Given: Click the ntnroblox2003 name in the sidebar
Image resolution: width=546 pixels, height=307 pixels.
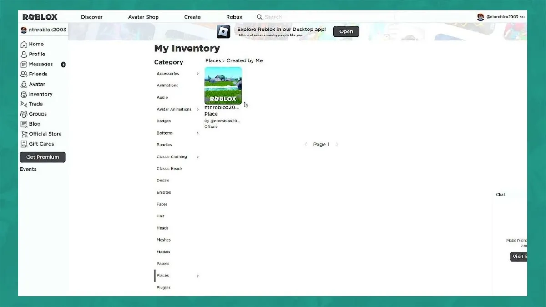Looking at the screenshot, I should [47, 30].
